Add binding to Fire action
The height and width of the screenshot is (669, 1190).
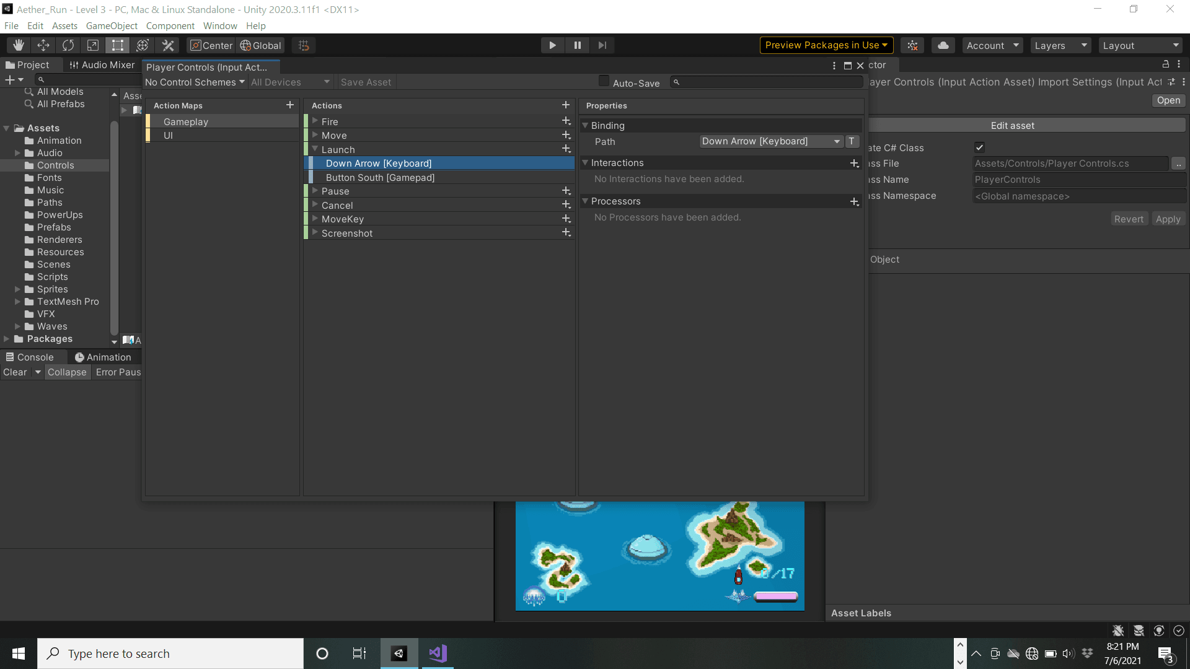[x=566, y=121]
